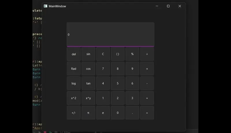Tap digit 1 on keypad
This screenshot has width=231, height=133.
coord(103,98)
